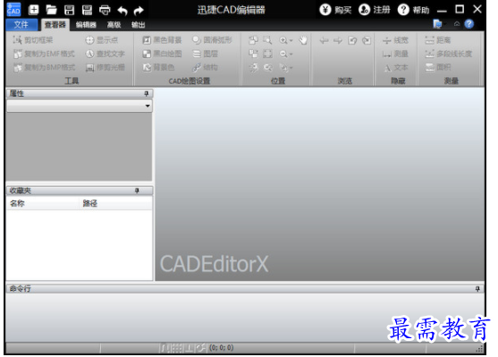498x357 pixels.
Task: Toggle 黑白绘图
Action: pos(162,54)
